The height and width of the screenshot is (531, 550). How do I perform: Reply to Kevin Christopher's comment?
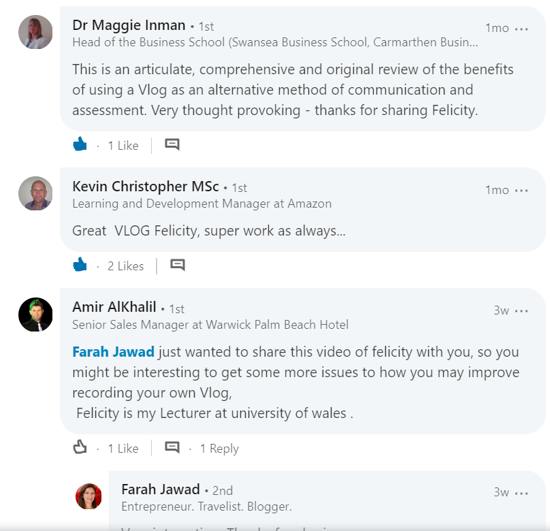(178, 265)
